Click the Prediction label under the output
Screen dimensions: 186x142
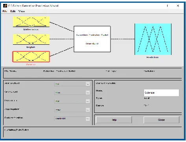coord(153,57)
